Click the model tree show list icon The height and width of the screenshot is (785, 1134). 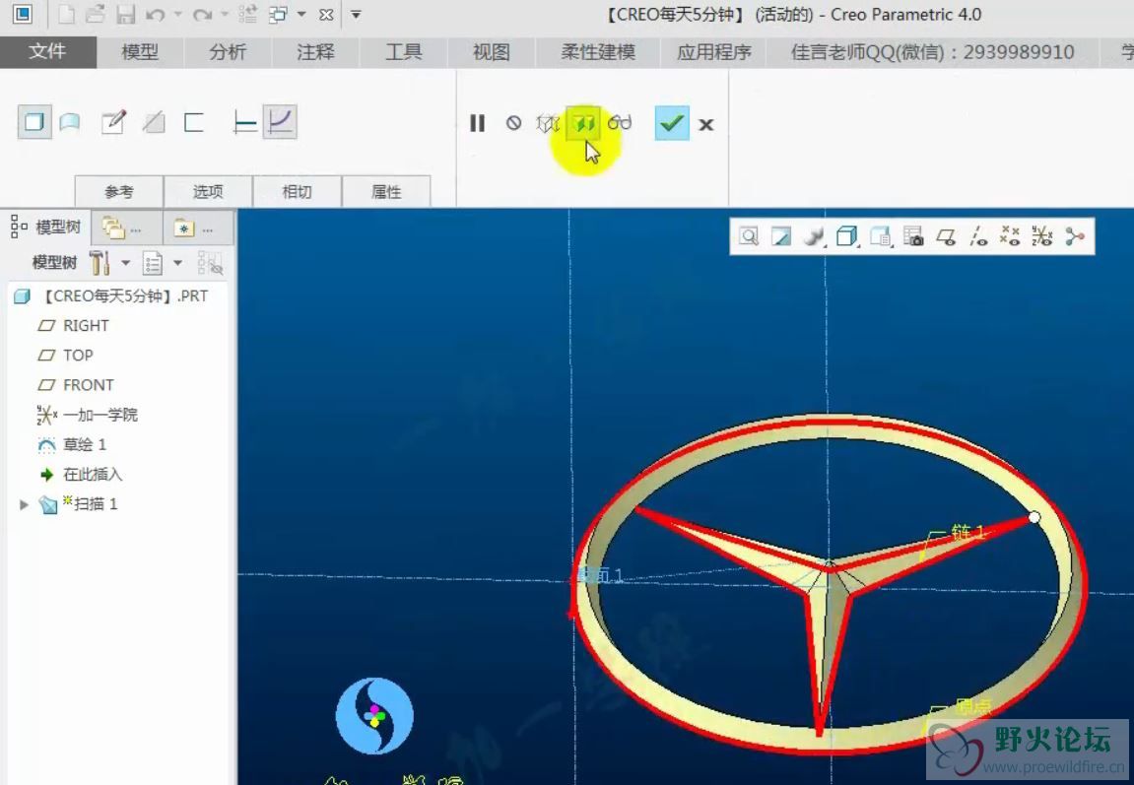(152, 263)
